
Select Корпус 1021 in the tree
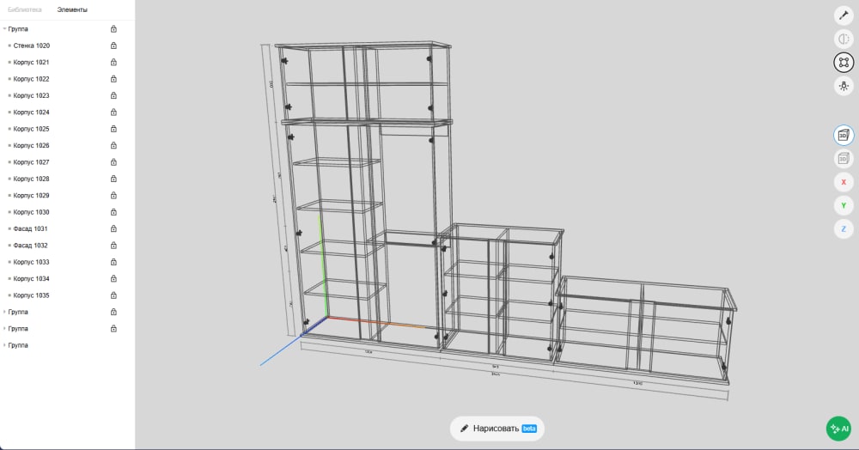pos(31,63)
